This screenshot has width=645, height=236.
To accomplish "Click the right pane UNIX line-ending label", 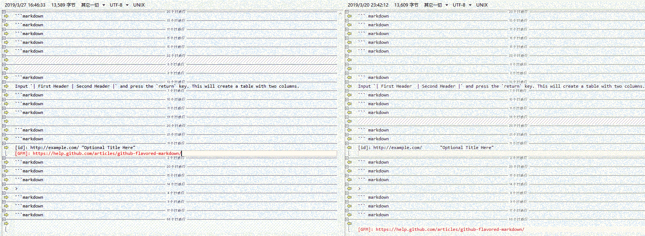I will [x=482, y=5].
